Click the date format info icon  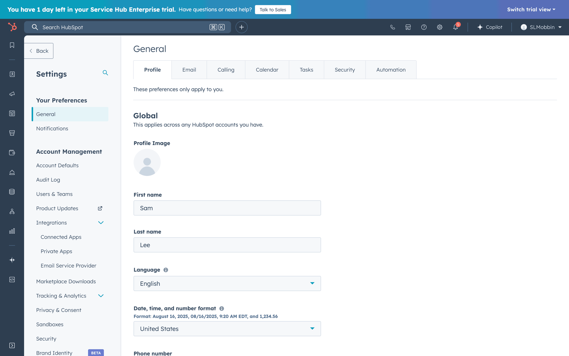point(221,309)
